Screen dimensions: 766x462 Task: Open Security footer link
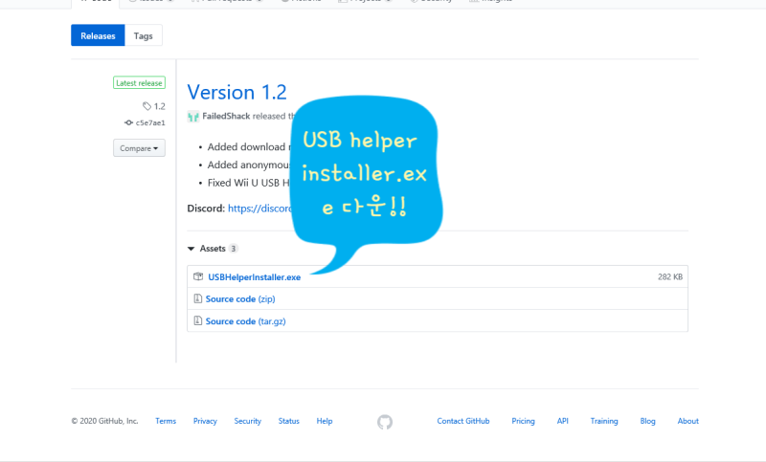point(248,421)
